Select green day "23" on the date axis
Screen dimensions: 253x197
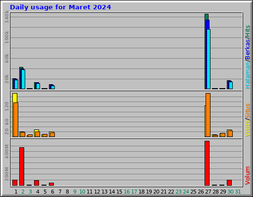tap(178, 192)
